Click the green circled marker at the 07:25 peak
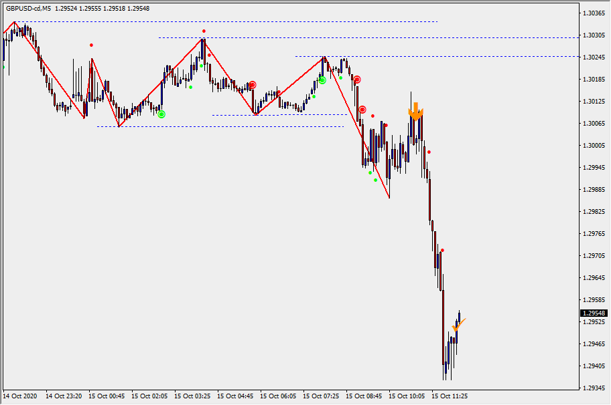Image resolution: width=611 pixels, height=405 pixels. 322,80
